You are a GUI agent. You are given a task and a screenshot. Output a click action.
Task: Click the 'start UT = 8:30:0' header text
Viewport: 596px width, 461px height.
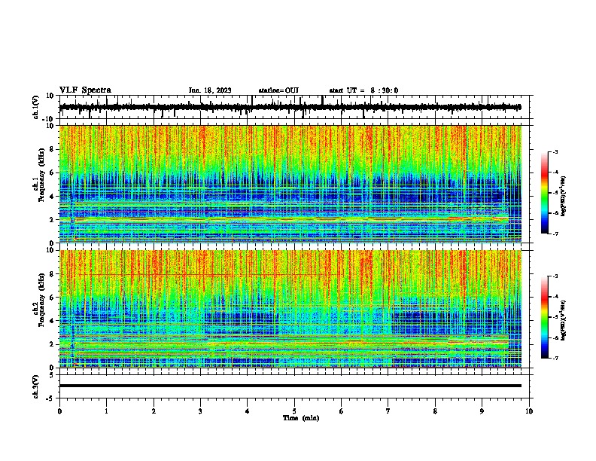click(363, 90)
